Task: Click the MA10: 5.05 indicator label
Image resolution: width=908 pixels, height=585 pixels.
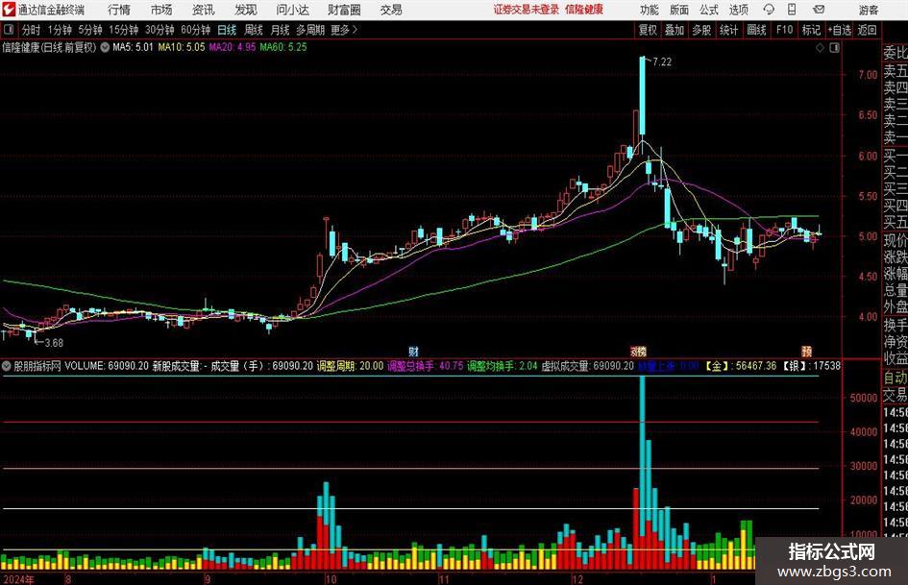Action: (182, 47)
